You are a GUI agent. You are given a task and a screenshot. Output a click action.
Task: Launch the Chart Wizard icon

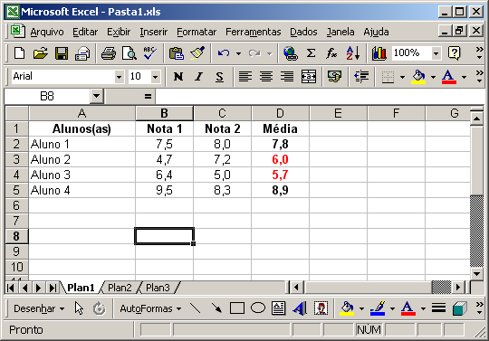[x=379, y=53]
